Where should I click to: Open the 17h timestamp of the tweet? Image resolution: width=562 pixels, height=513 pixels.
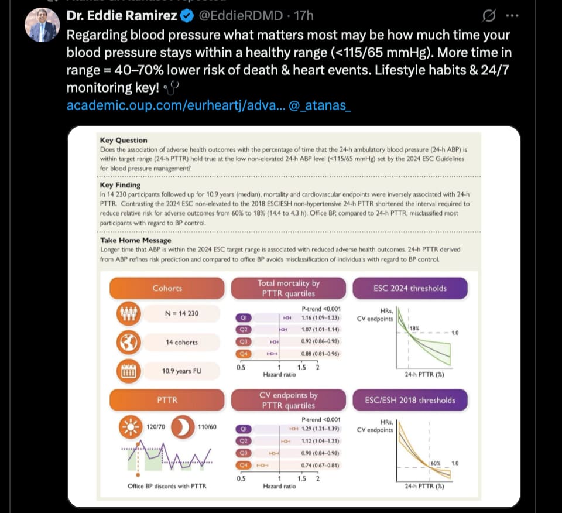pos(304,16)
